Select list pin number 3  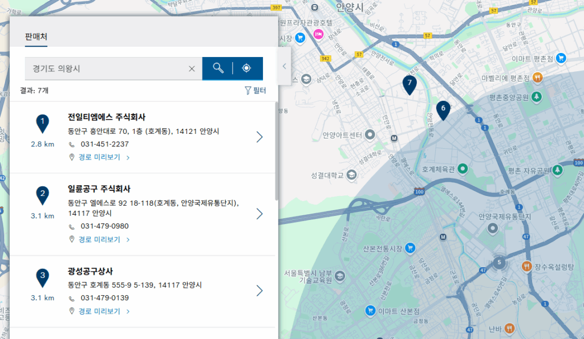(42, 277)
